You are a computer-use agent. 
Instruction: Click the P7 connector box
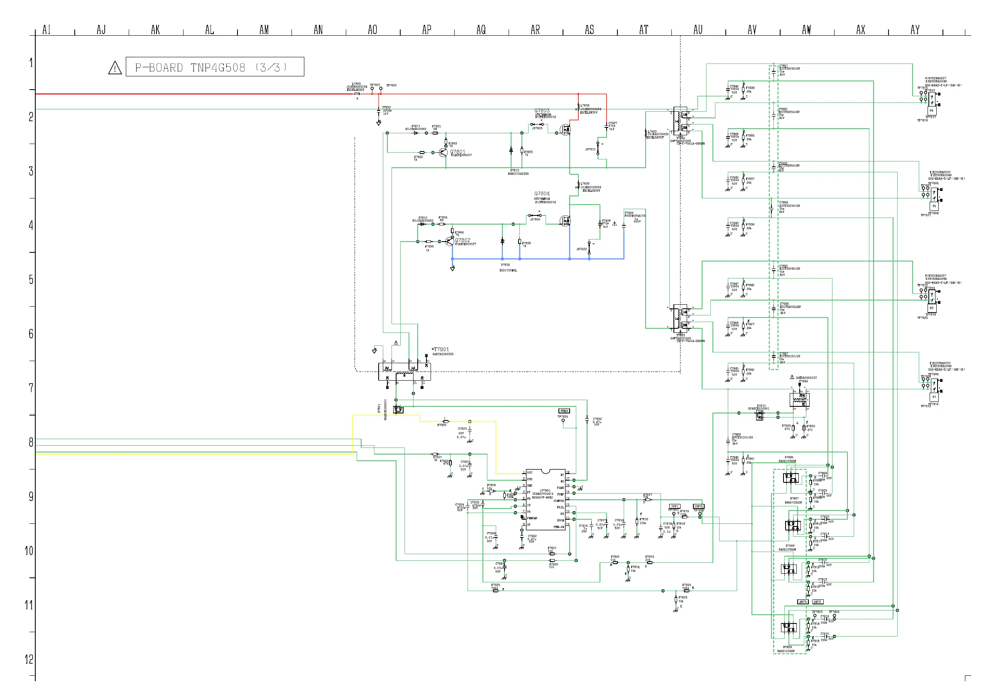934,397
